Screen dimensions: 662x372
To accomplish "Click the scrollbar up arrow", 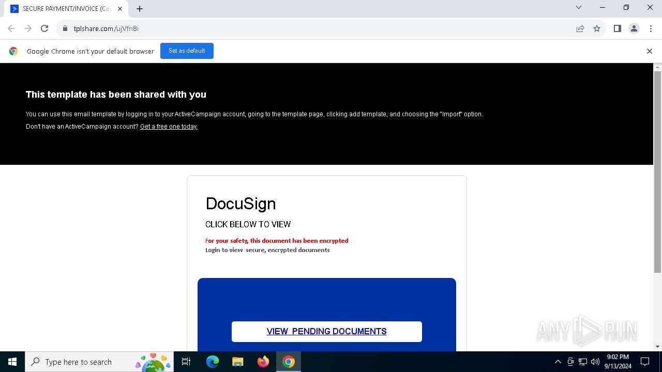I will click(x=658, y=67).
